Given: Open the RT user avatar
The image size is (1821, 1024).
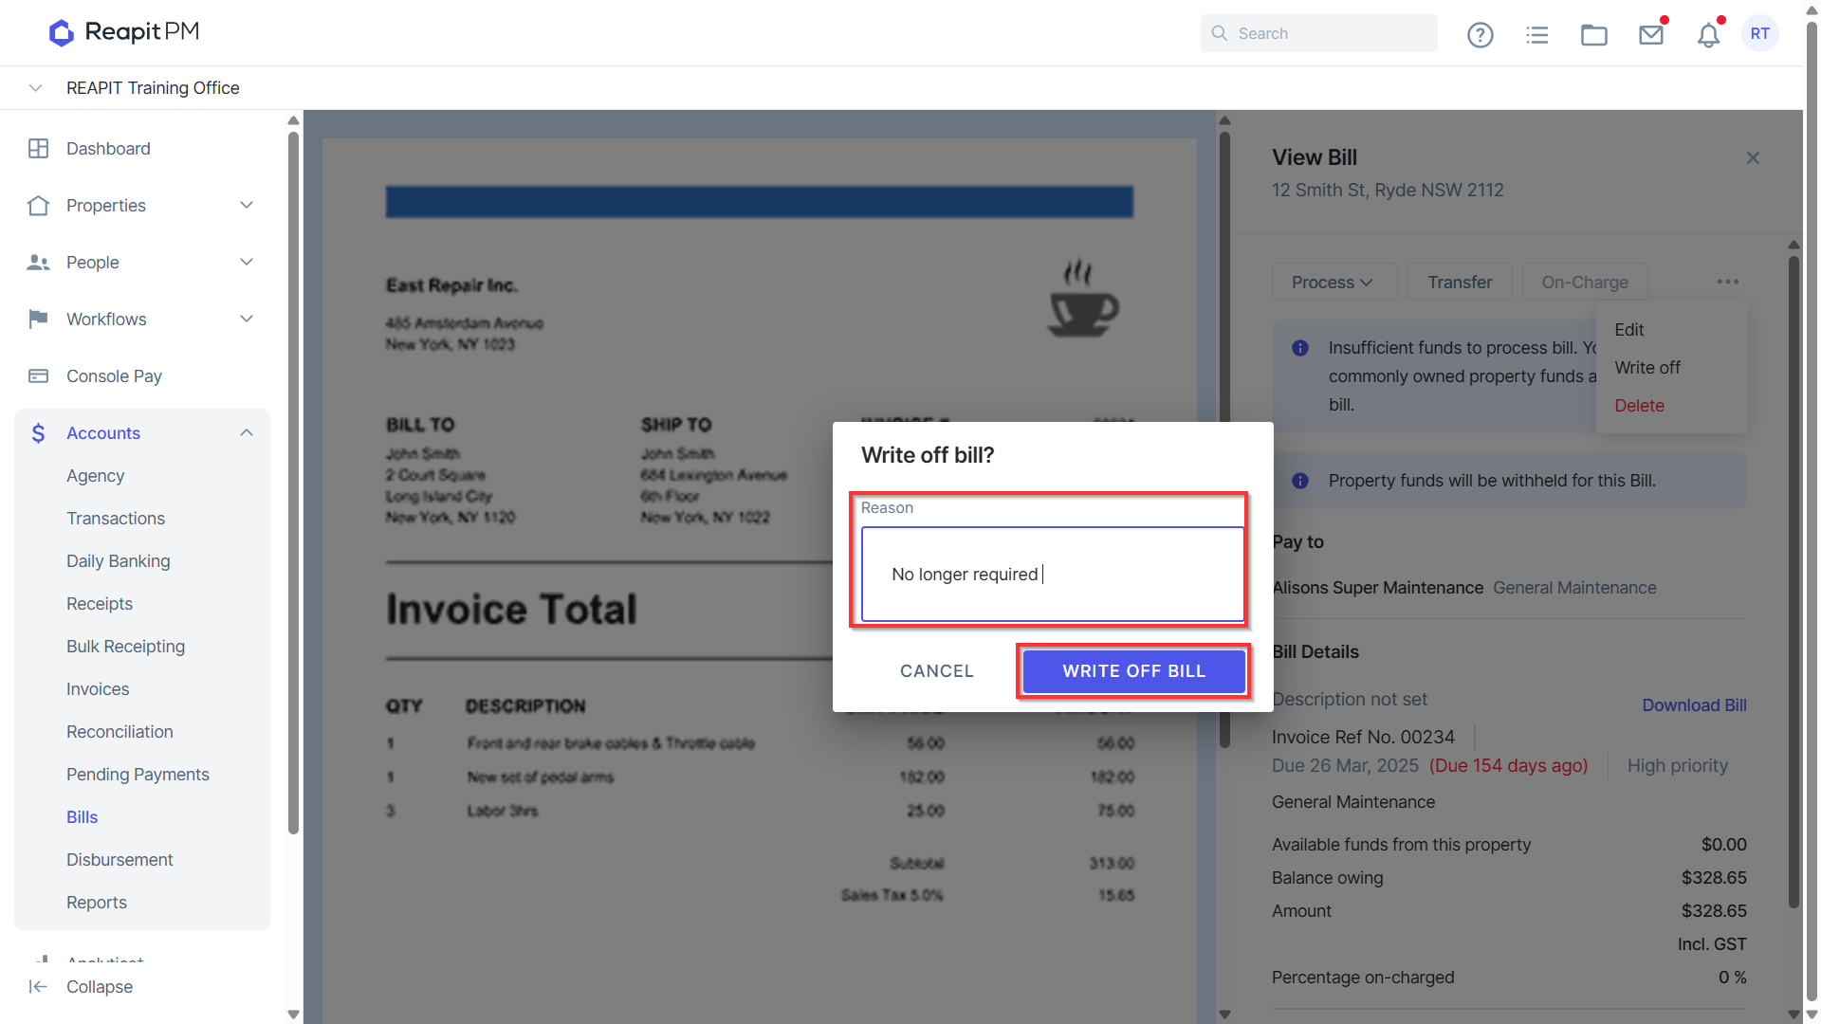Looking at the screenshot, I should pyautogui.click(x=1760, y=33).
